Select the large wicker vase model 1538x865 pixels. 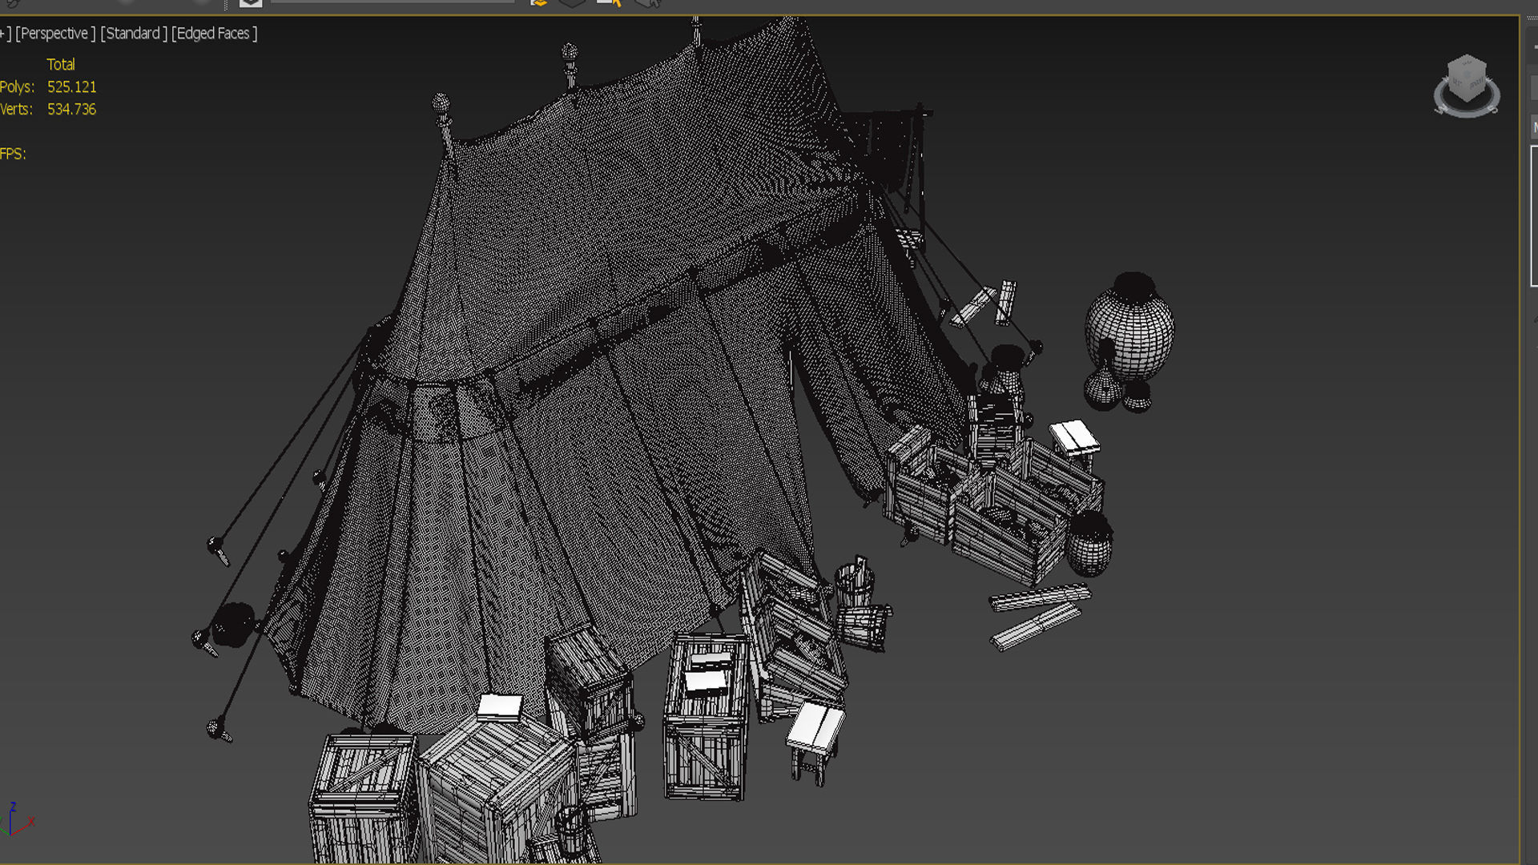coord(1129,328)
